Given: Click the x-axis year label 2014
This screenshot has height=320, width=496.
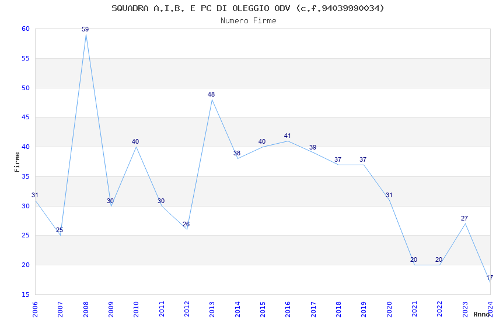Looking at the screenshot, I should point(237,310).
